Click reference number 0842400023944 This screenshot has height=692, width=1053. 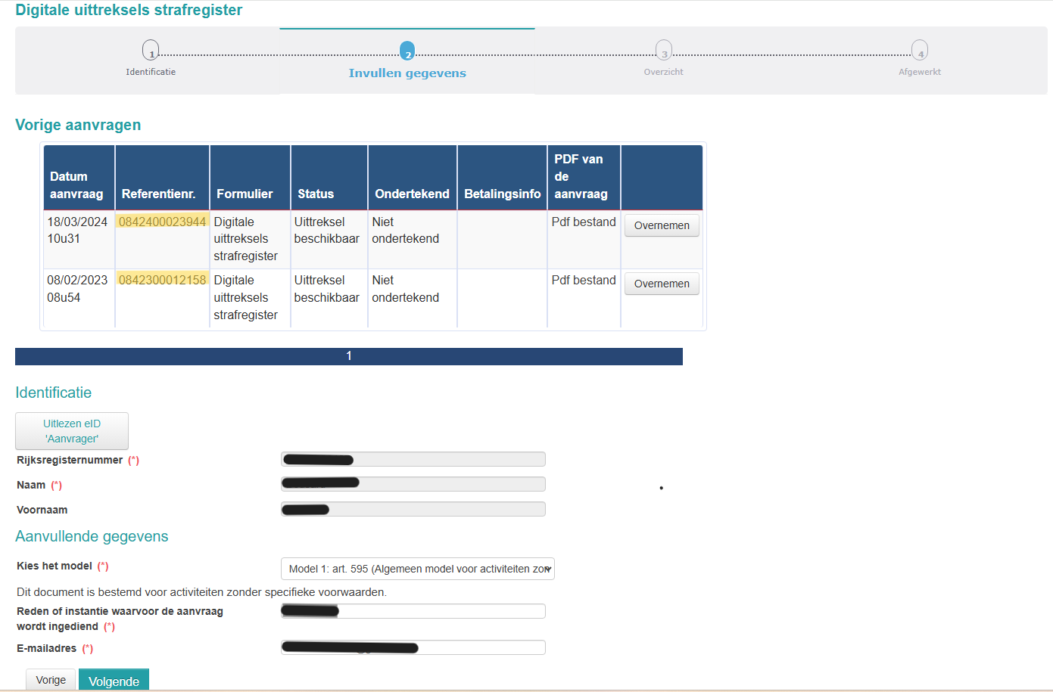162,222
